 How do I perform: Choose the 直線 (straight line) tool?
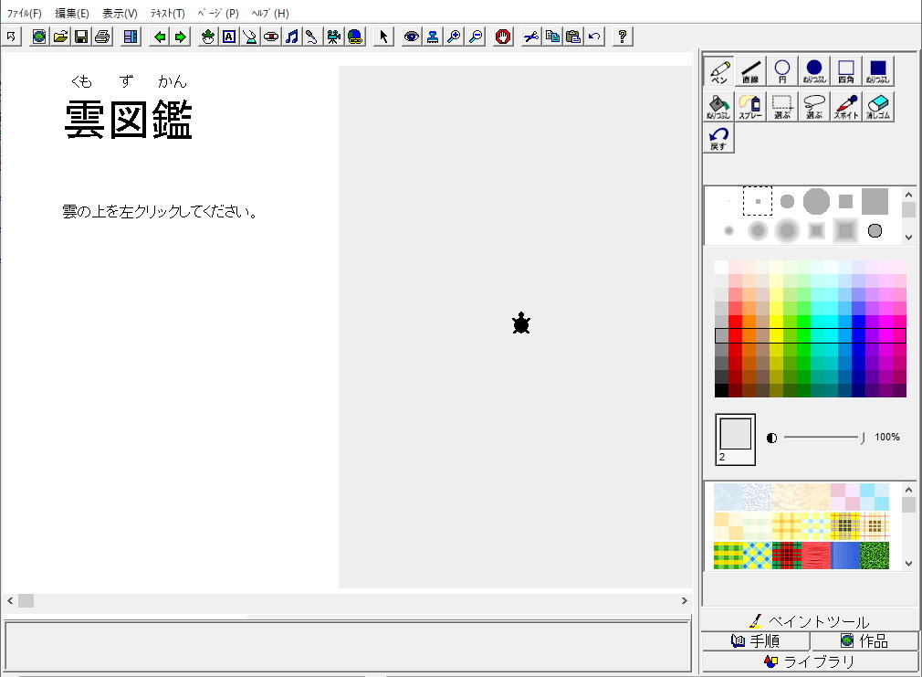[x=750, y=71]
